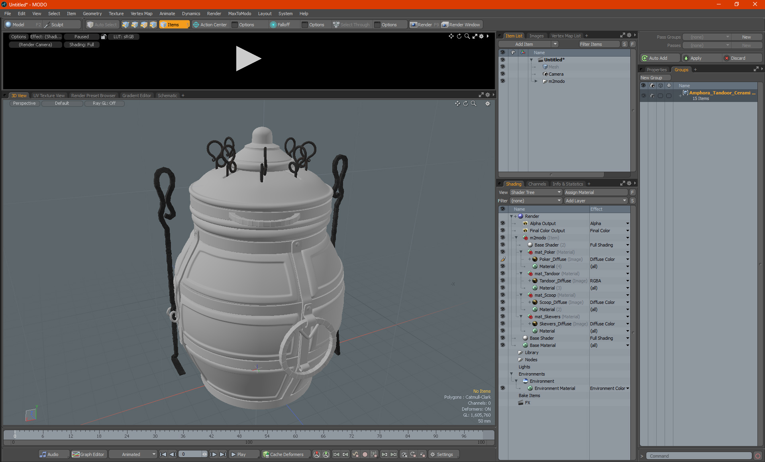765x462 pixels.
Task: Click preview lock icon next to Paused
Action: (x=104, y=37)
